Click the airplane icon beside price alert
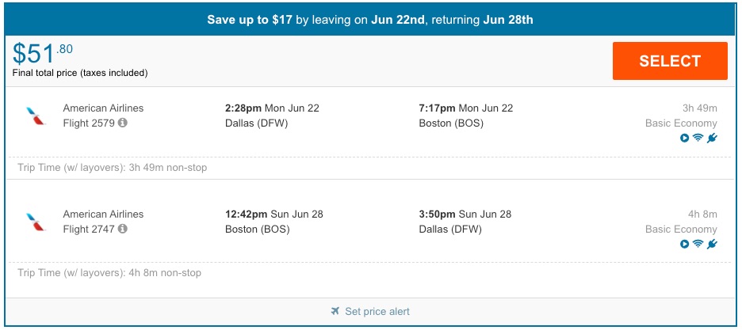Screen dimensions: 742x330 335,311
